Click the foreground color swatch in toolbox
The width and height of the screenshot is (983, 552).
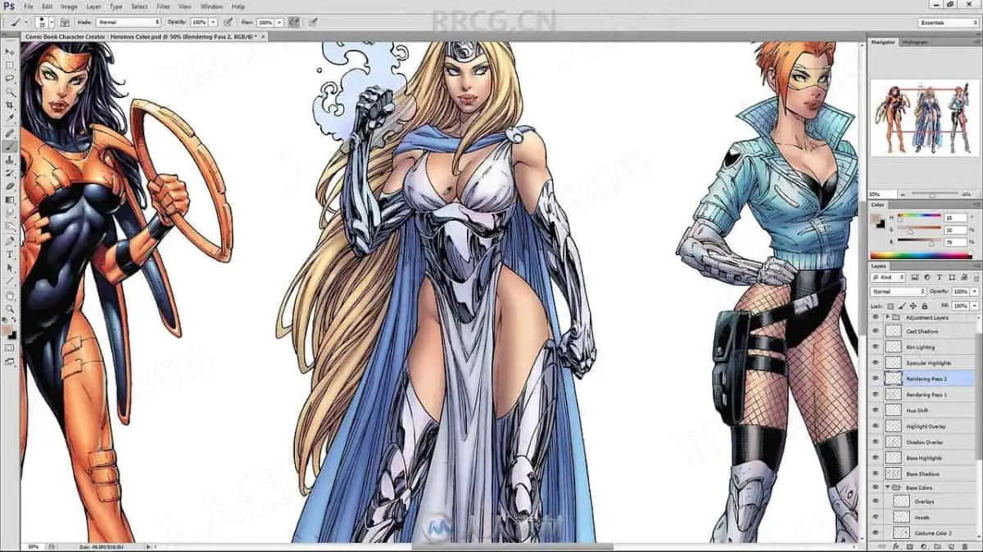pos(7,331)
